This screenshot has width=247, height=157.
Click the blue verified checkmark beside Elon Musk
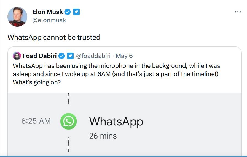[68, 12]
